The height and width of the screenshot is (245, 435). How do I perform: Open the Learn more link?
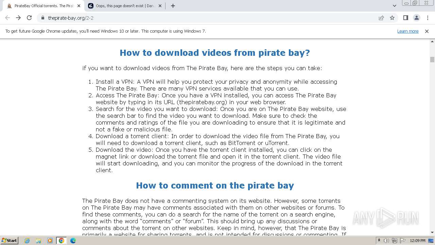(408, 31)
